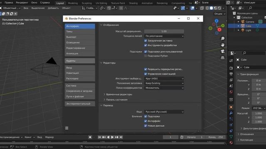Open the Keep Existing header position dropdown
266x149 pixels.
(164, 83)
